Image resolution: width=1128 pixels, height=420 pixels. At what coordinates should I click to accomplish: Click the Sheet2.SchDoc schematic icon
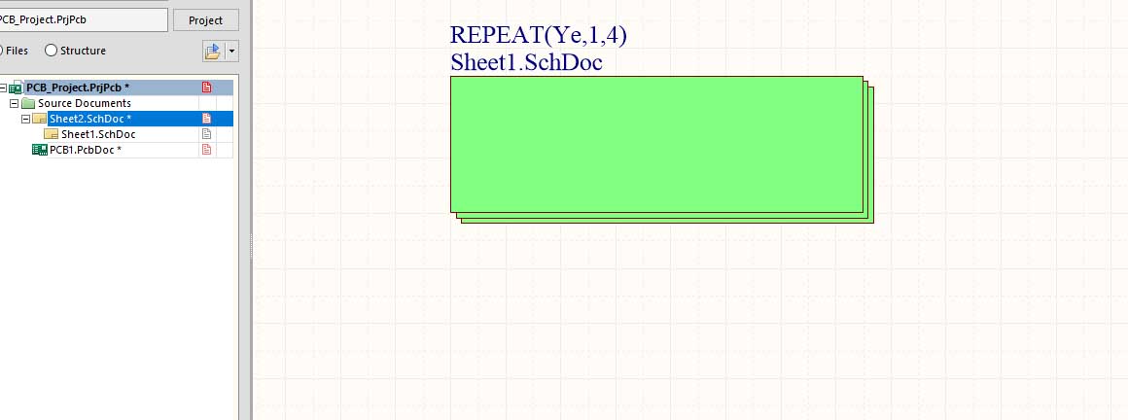coord(40,119)
